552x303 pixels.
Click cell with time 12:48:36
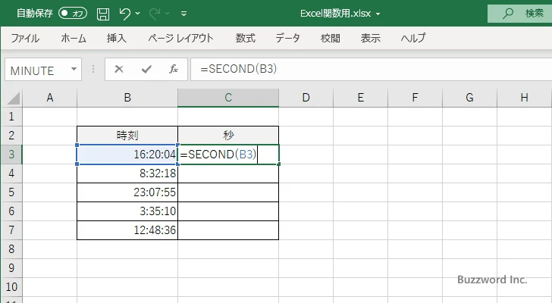pos(127,230)
